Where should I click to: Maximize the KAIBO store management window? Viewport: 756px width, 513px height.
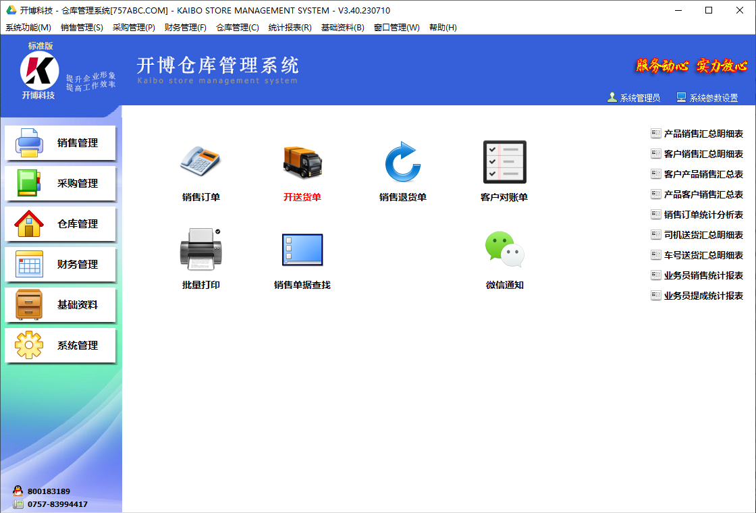[709, 10]
